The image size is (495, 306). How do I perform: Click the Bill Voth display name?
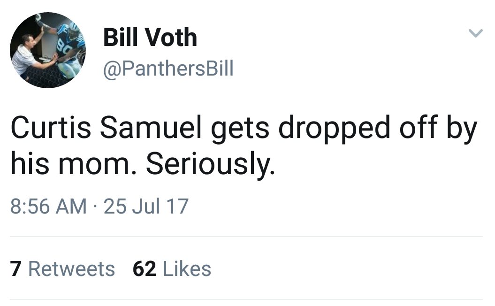coord(150,37)
